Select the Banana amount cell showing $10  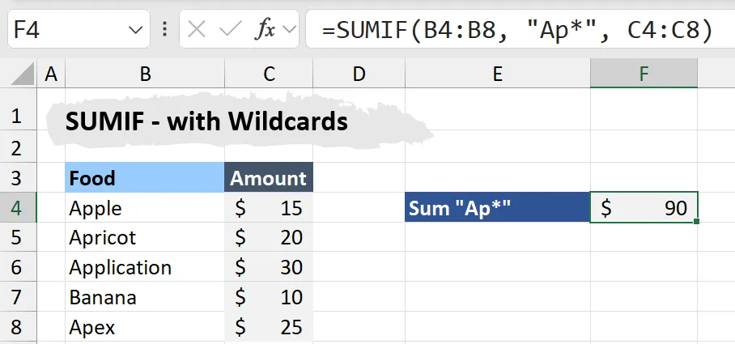pyautogui.click(x=269, y=297)
